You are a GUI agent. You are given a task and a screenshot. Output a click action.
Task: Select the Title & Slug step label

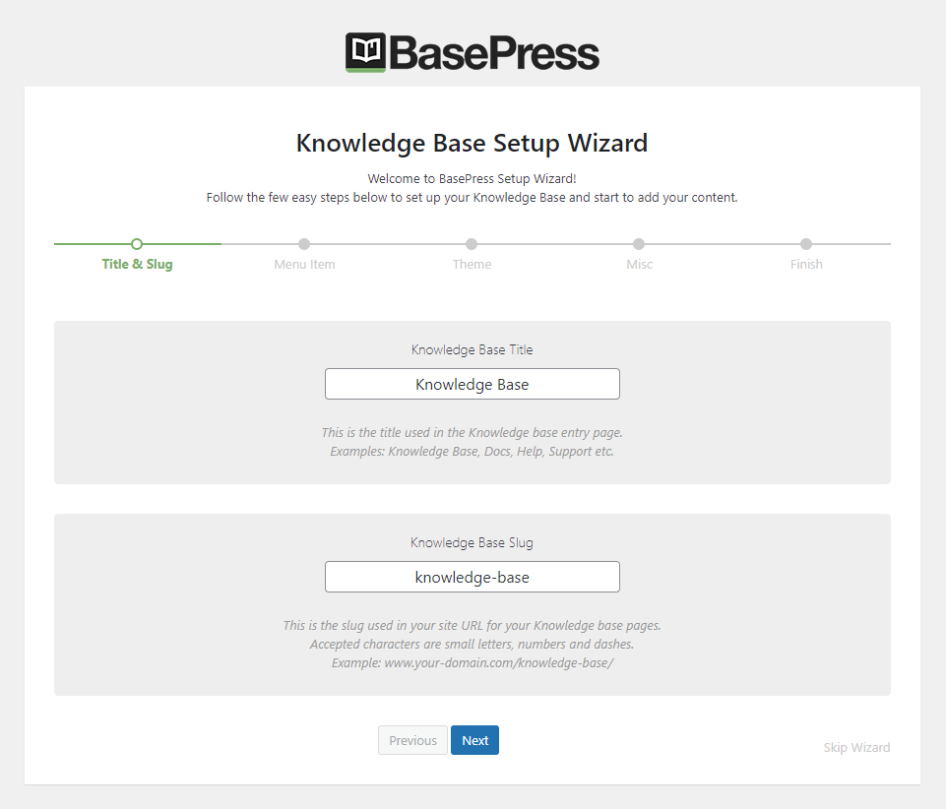click(137, 264)
